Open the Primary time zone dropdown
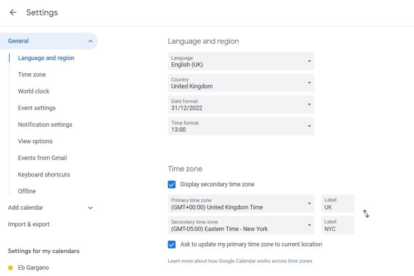This screenshot has height=276, width=414. pos(241,204)
